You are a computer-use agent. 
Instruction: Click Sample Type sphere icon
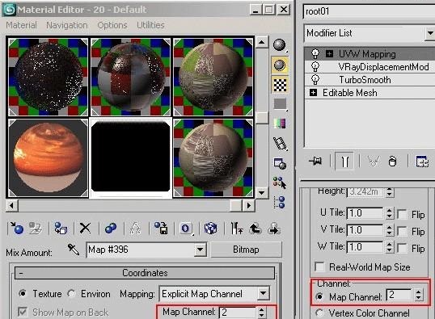click(x=280, y=45)
